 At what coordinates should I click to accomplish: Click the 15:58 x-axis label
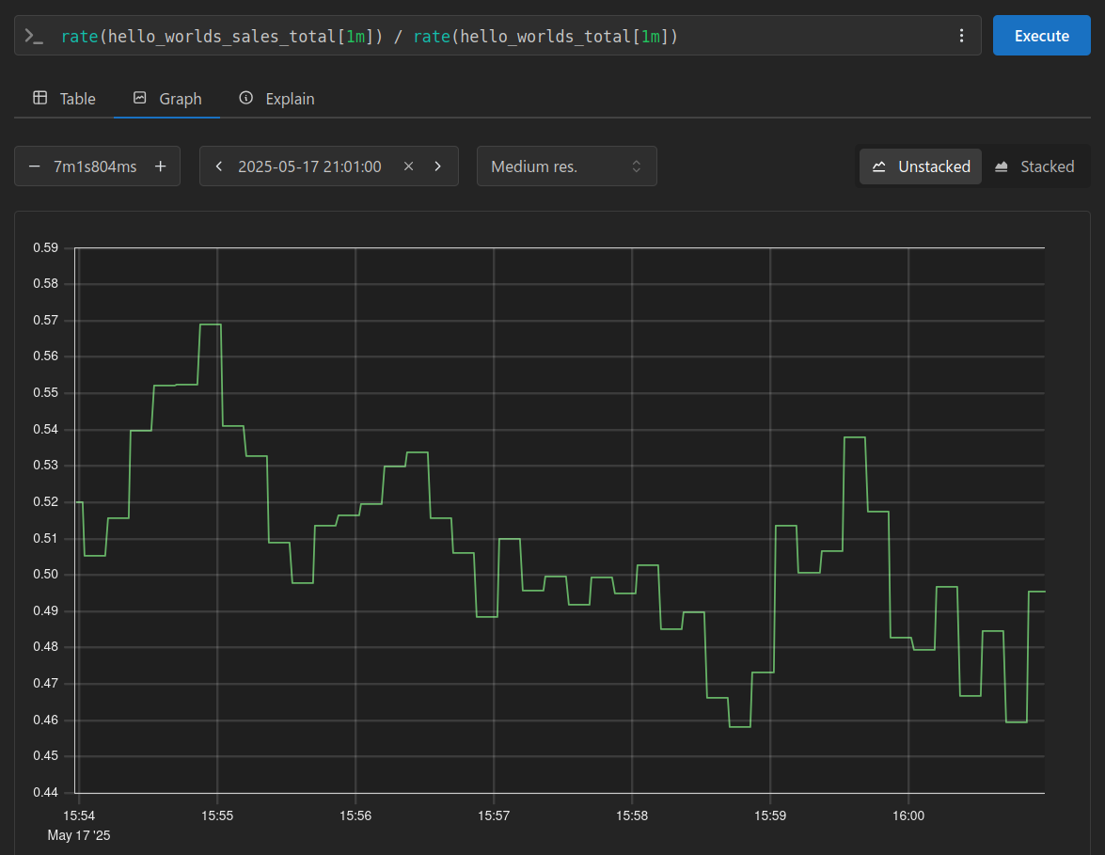632,815
